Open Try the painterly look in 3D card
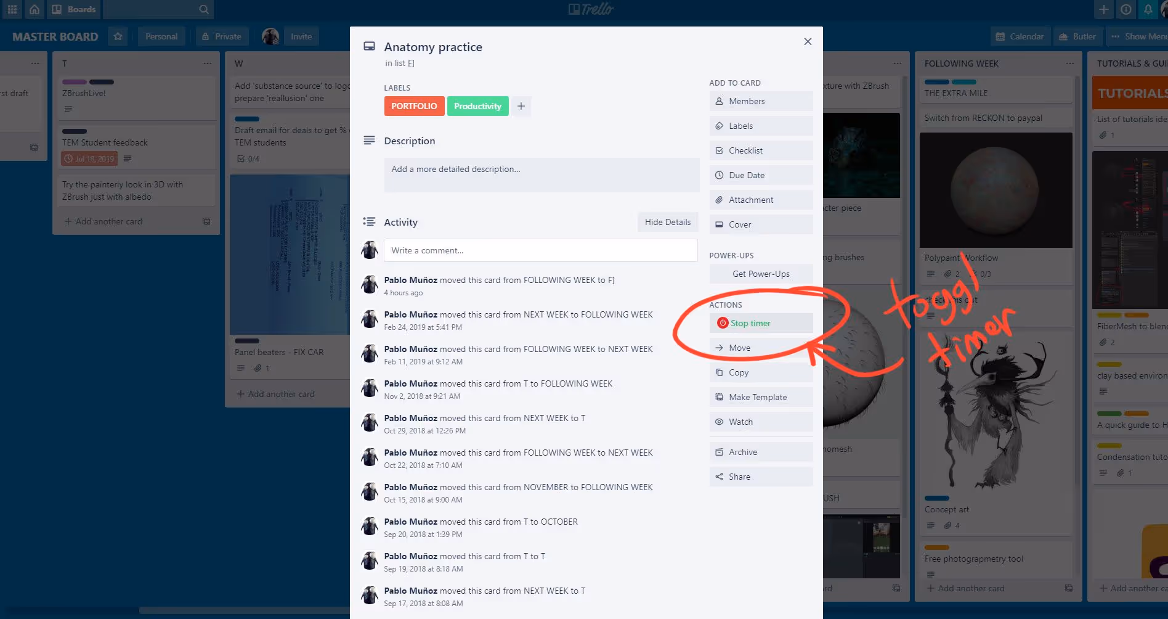This screenshot has width=1168, height=619. tap(136, 191)
